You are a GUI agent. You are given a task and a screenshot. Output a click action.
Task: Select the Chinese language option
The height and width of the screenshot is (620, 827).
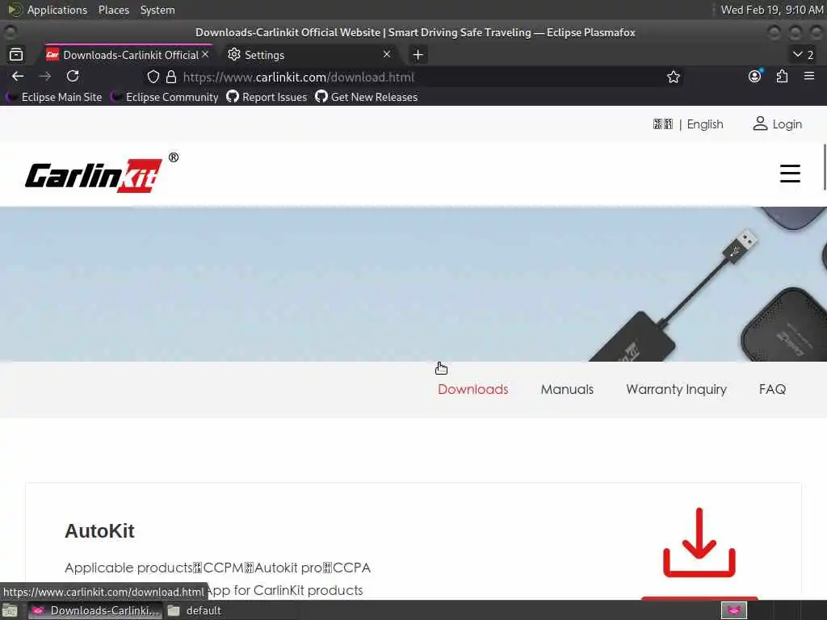[662, 124]
